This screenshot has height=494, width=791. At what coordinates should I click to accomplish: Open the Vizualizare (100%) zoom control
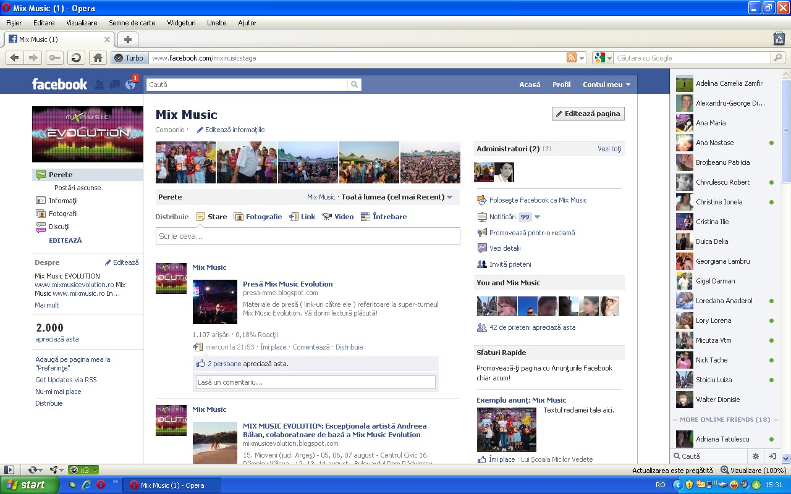pos(753,470)
